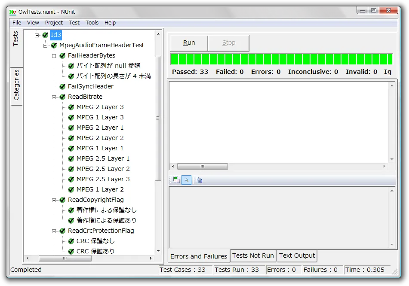Viewport: 409px width, 286px height.
Task: Collapse the MpegAudioFrameHeaderTest node
Action: pos(46,46)
